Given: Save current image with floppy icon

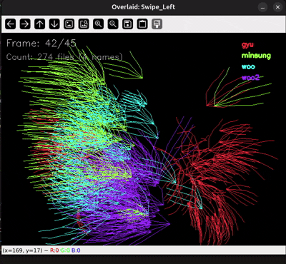Looking at the screenshot, I should (128, 24).
